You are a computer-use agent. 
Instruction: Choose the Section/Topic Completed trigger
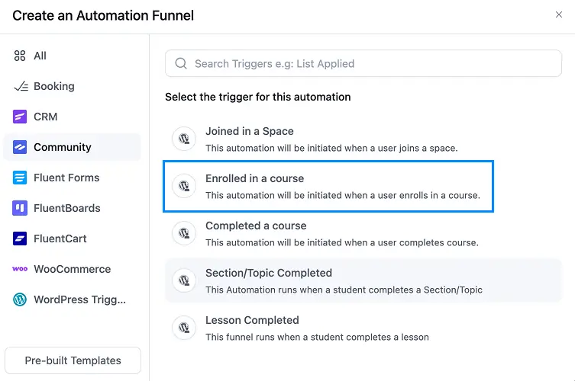[363, 280]
